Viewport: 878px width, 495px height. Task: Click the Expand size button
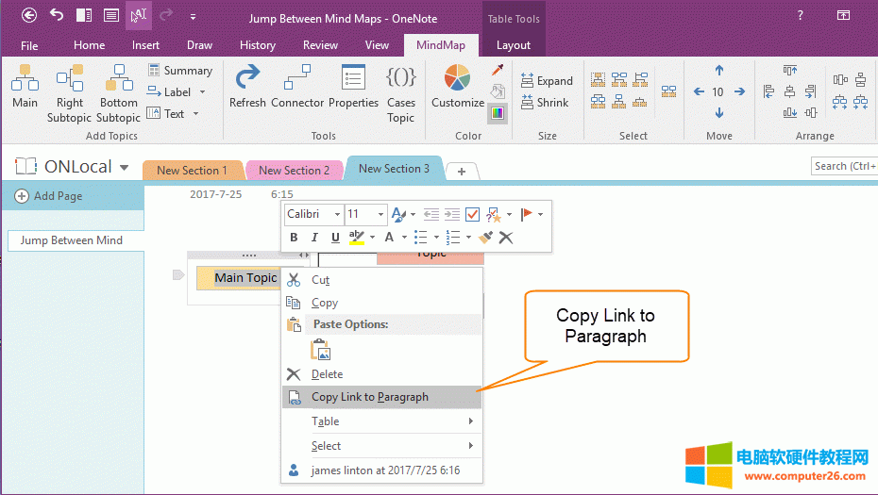tap(546, 81)
